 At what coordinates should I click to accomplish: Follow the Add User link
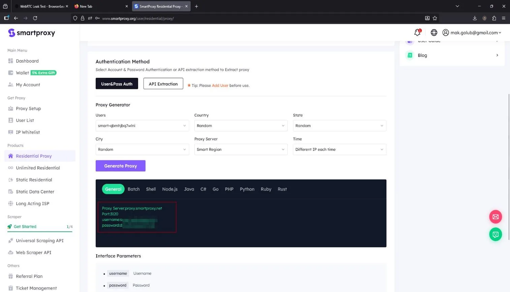pos(220,86)
